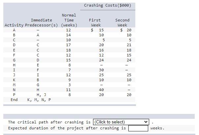The image size is (199, 135).
Task: Click first week cost "16" for activity E
Action: (101, 50)
